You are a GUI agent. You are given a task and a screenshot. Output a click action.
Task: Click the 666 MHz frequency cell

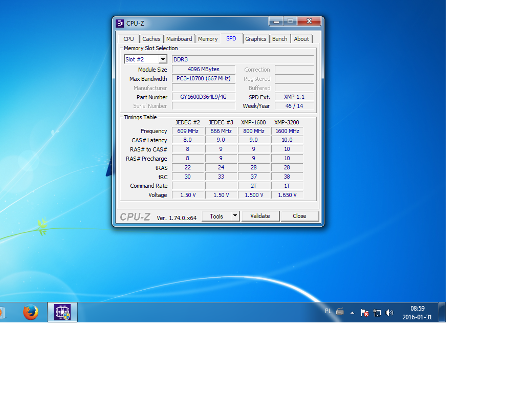(x=221, y=131)
